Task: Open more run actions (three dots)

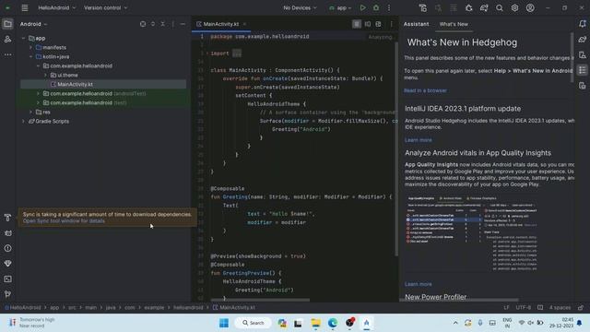Action: [x=389, y=7]
